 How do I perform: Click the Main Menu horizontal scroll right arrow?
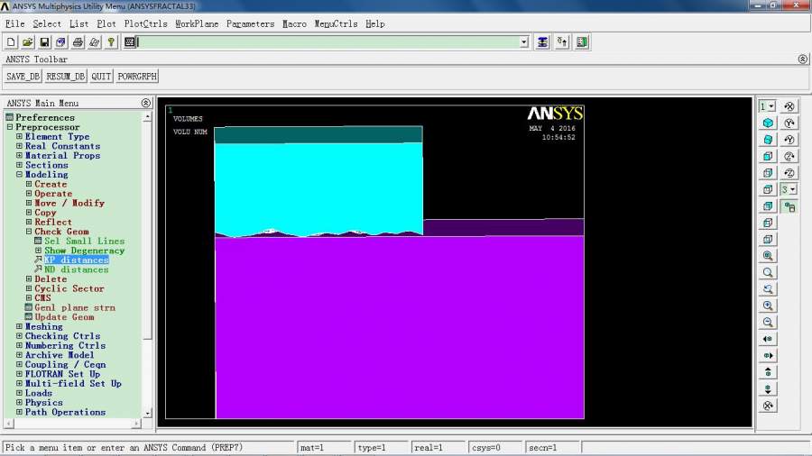[136, 424]
